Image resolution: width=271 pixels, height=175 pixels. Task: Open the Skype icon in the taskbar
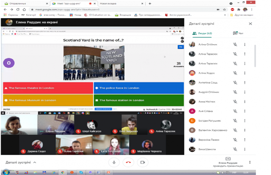click(x=81, y=172)
